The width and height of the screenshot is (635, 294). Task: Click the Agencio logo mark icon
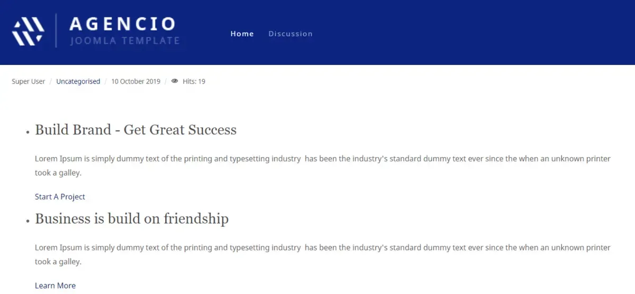(28, 31)
